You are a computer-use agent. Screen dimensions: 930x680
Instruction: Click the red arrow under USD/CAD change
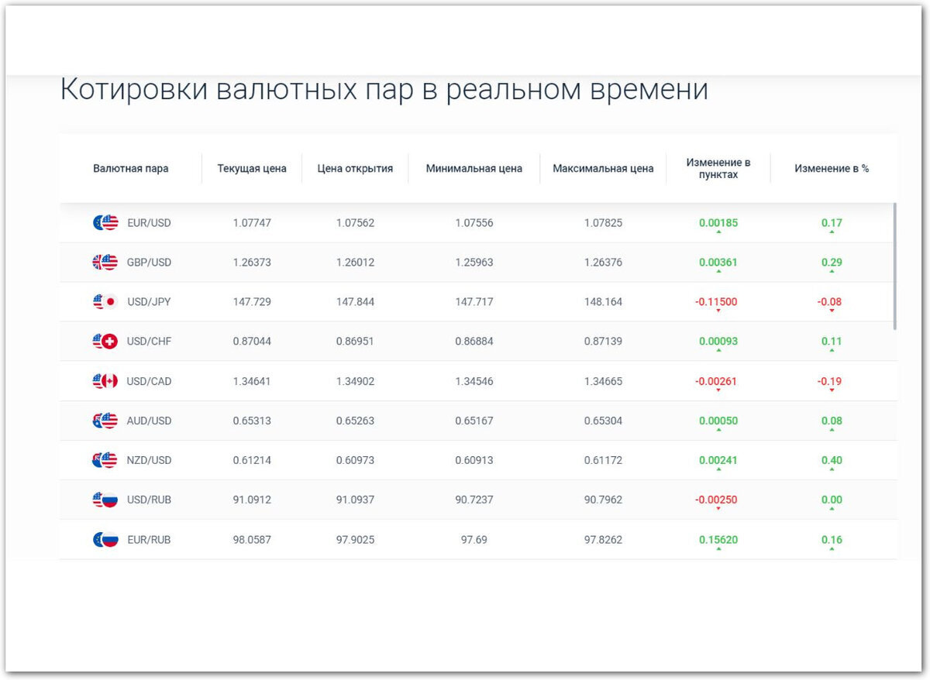pos(719,388)
